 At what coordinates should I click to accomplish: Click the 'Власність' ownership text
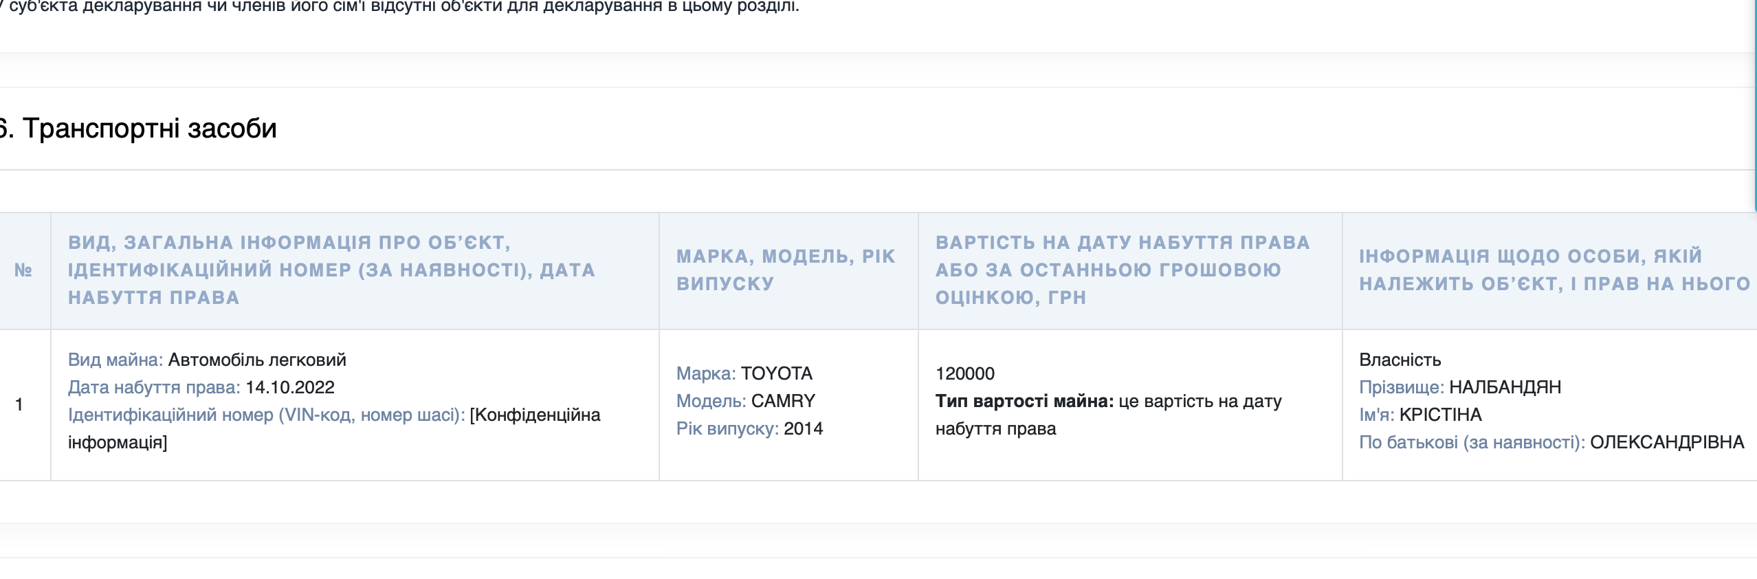1400,360
